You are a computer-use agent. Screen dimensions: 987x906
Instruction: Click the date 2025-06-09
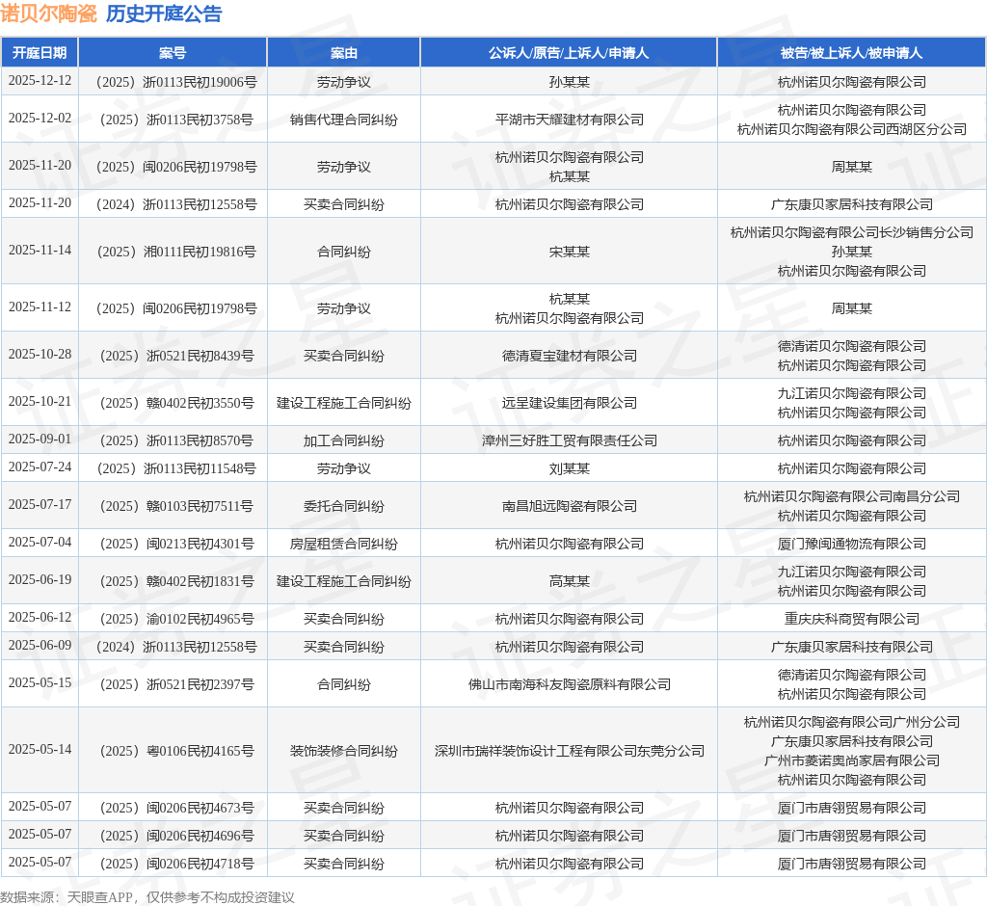tap(40, 646)
